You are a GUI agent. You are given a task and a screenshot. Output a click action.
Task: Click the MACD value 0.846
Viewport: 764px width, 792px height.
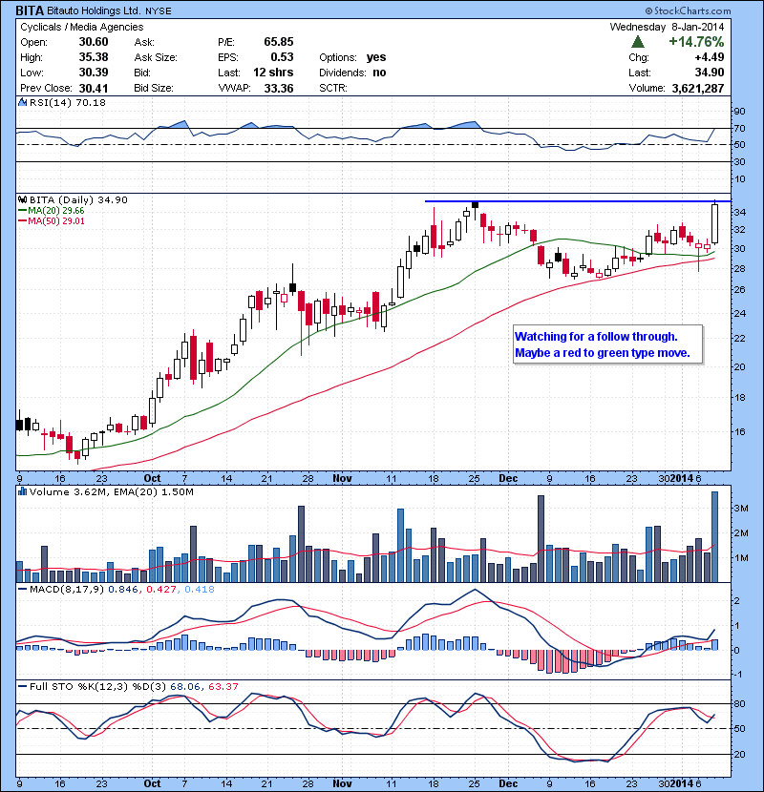[x=123, y=589]
